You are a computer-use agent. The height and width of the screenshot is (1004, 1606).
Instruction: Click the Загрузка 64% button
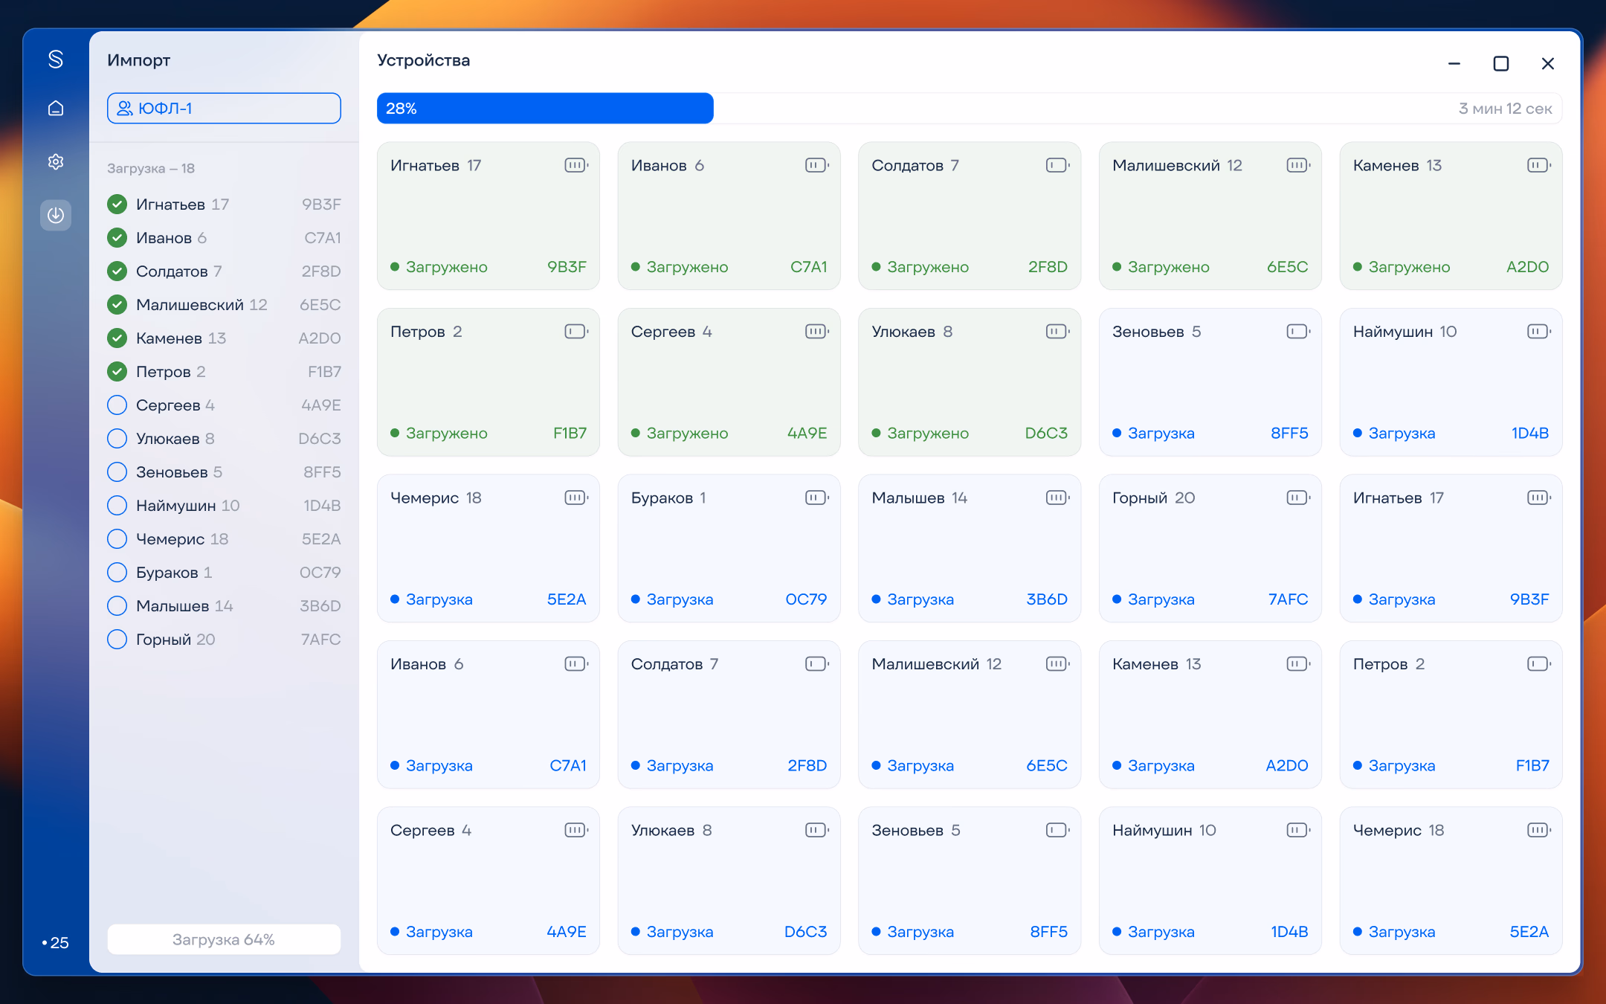(224, 939)
